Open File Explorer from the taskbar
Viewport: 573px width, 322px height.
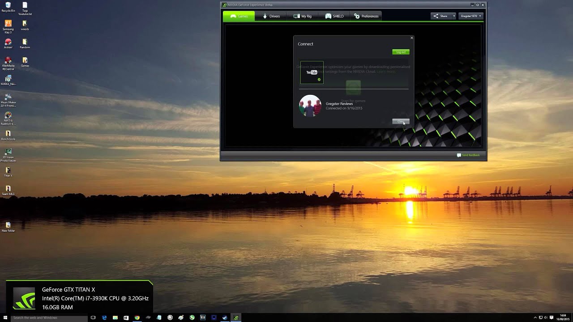pyautogui.click(x=115, y=318)
